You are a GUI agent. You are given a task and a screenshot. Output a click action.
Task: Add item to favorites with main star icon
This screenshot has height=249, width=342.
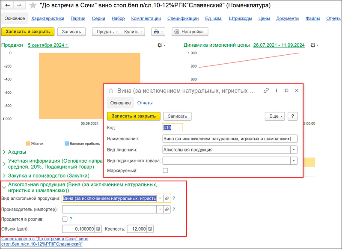[33, 6]
